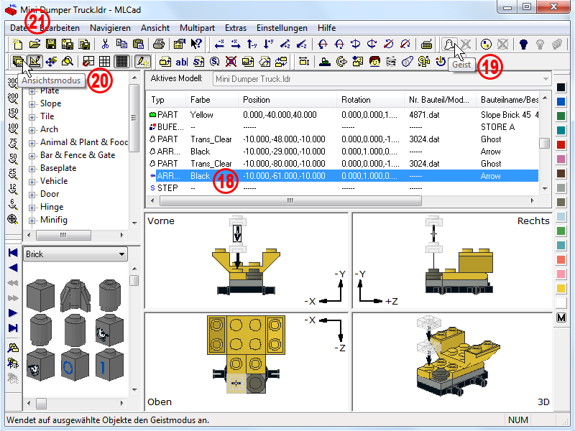Pick the red color swatch

561,145
